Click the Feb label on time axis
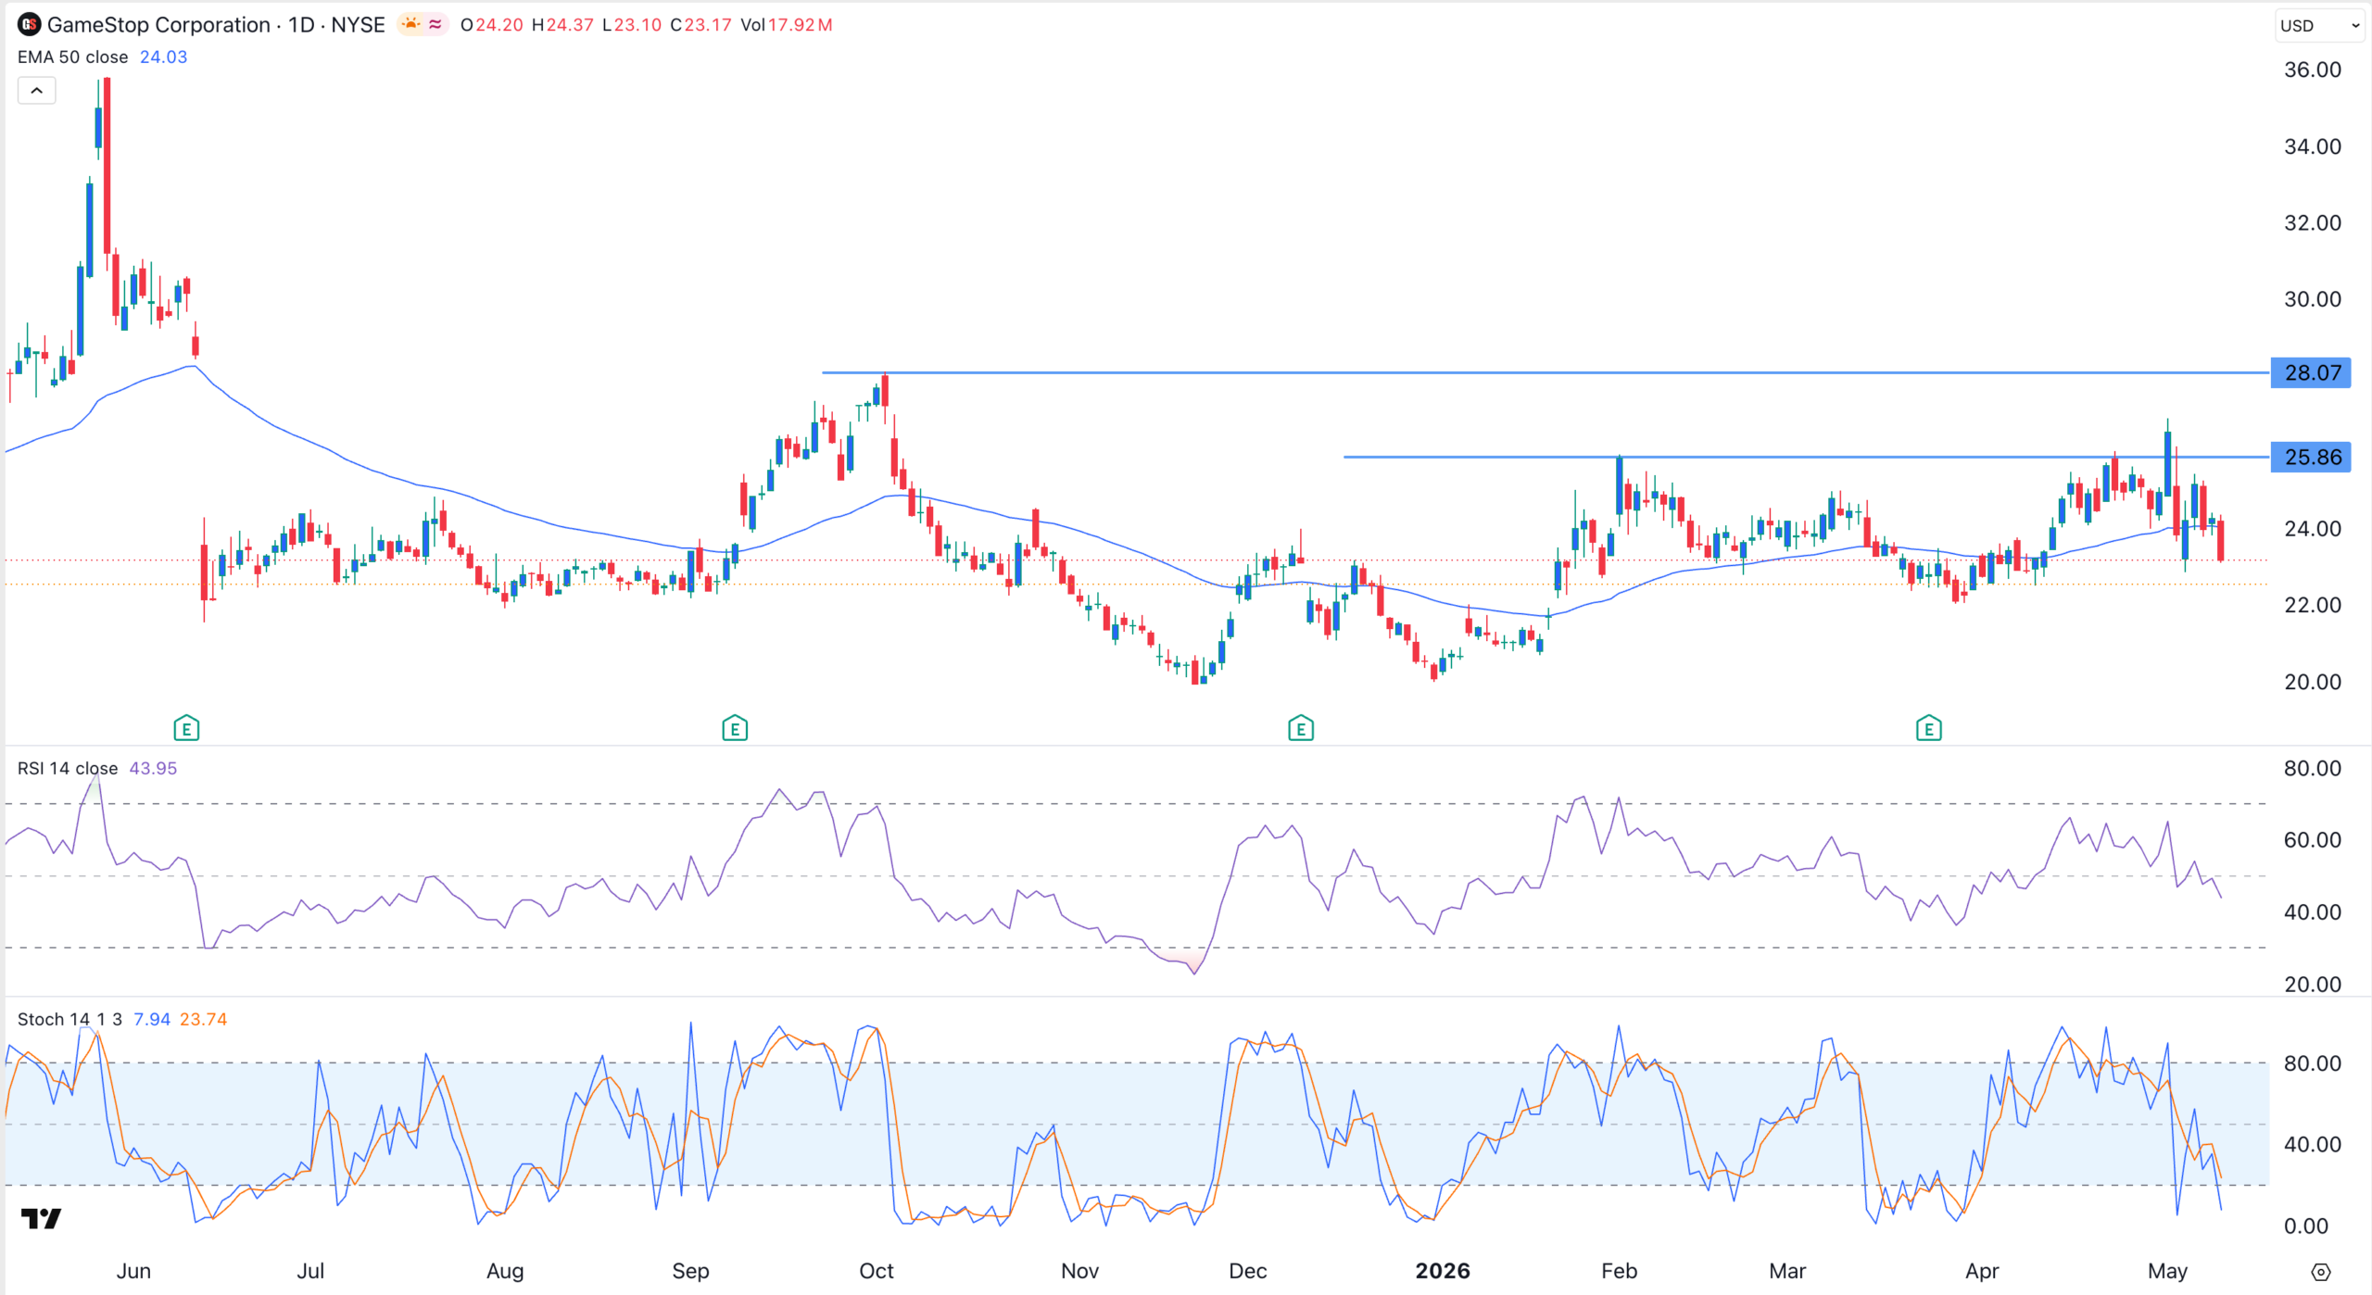This screenshot has width=2372, height=1295. tap(1619, 1271)
